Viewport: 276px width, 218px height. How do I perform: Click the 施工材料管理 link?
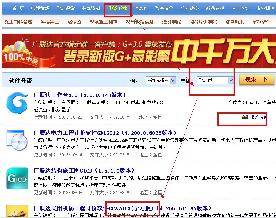(18, 22)
